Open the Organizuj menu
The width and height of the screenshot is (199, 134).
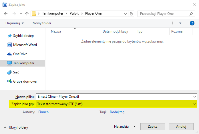(x=15, y=23)
